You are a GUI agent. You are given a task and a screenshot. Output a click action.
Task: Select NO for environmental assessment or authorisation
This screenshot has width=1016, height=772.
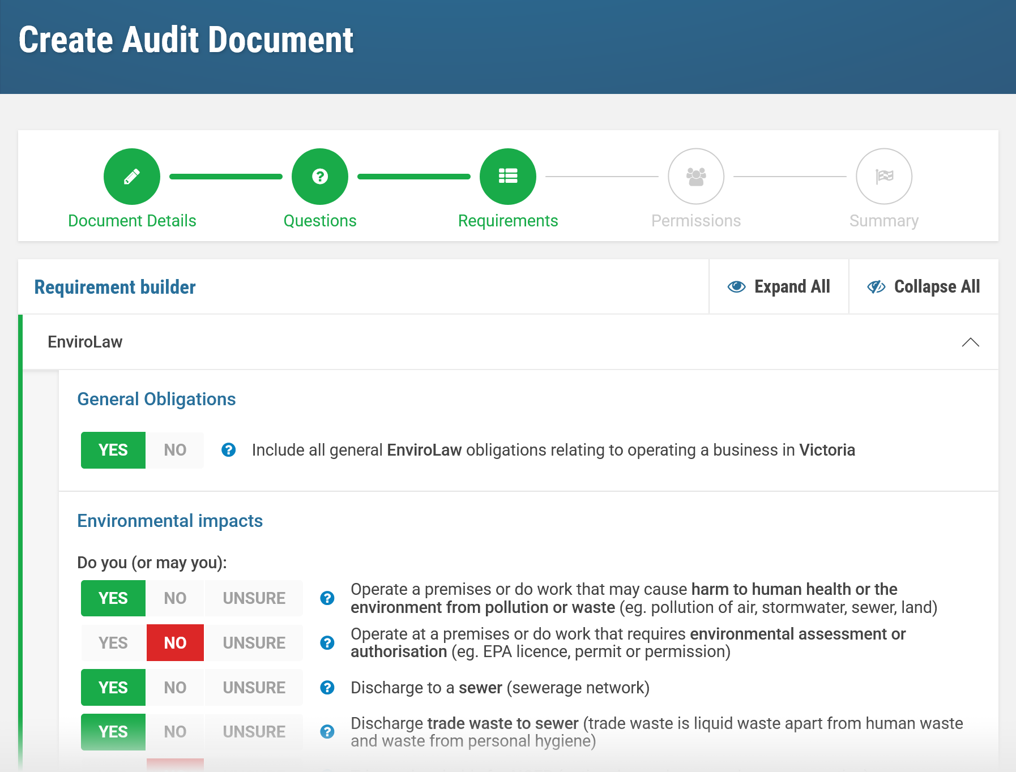(175, 643)
